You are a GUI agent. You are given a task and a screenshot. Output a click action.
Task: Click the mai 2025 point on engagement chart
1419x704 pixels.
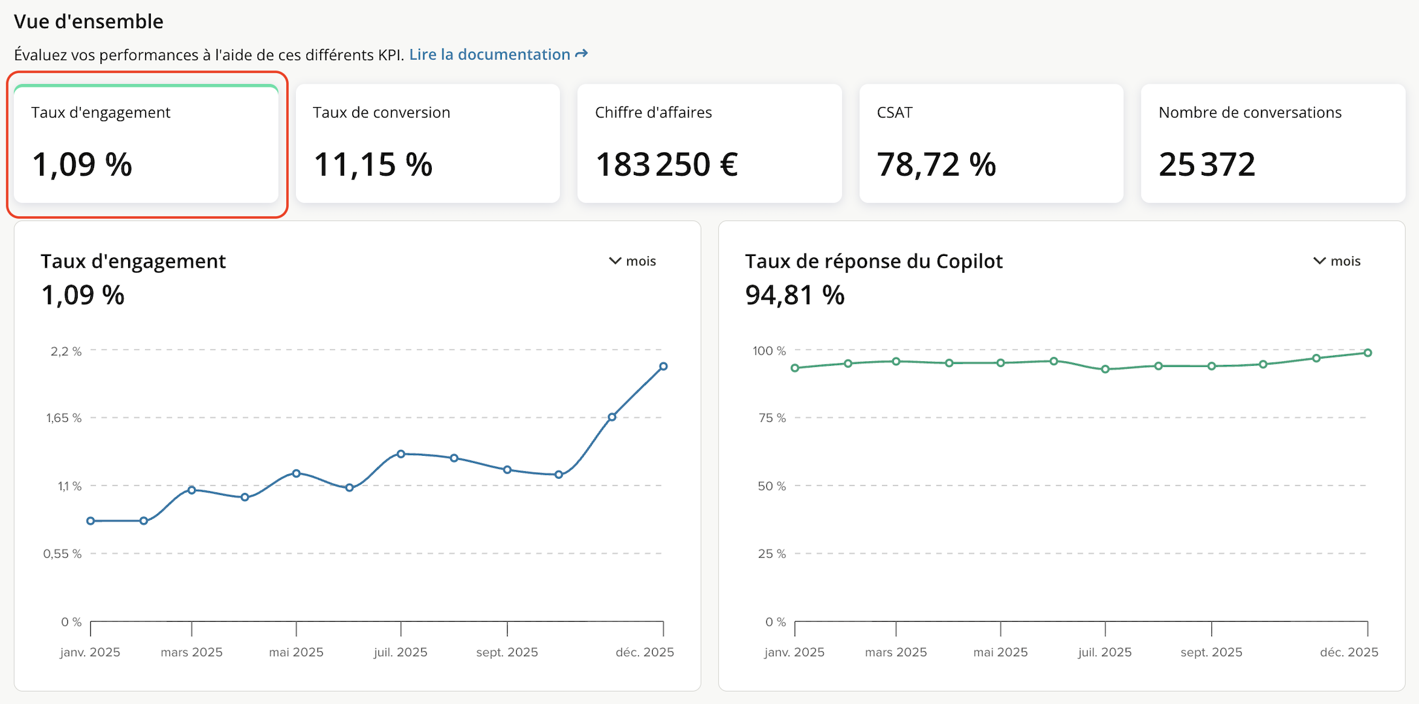297,473
